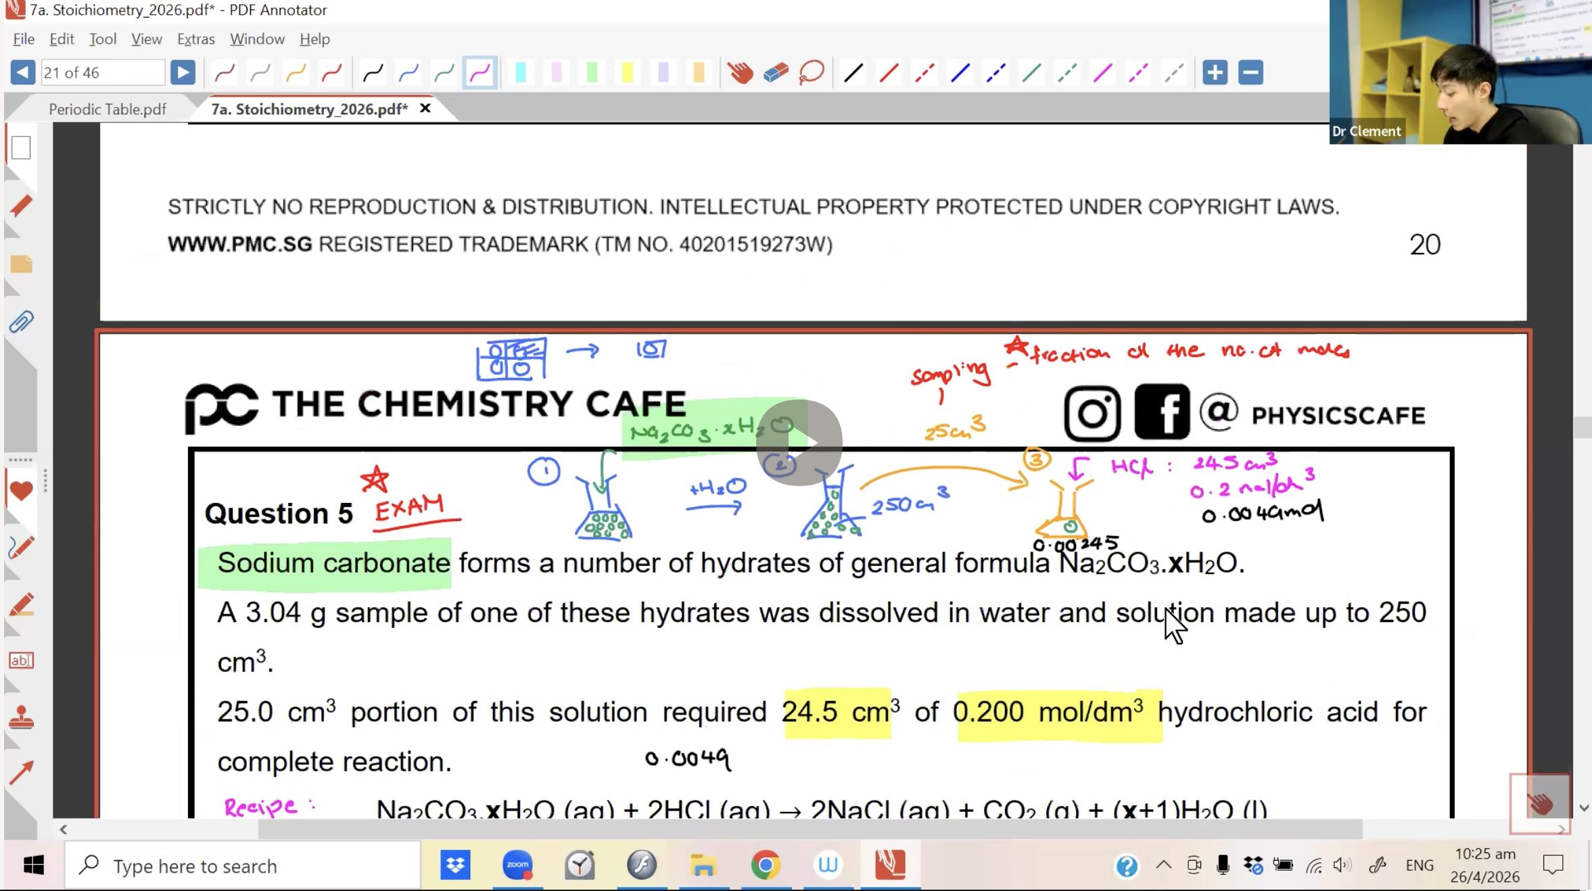Image resolution: width=1592 pixels, height=891 pixels.
Task: Choose the dashed green line tool
Action: pyautogui.click(x=1067, y=72)
